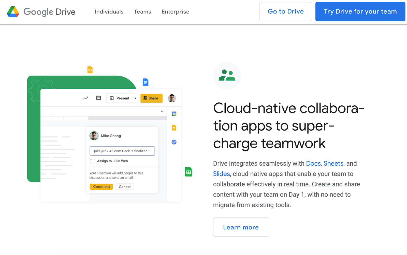Check the Assign to Julie Wen checkbox
The width and height of the screenshot is (407, 255).
pos(92,161)
